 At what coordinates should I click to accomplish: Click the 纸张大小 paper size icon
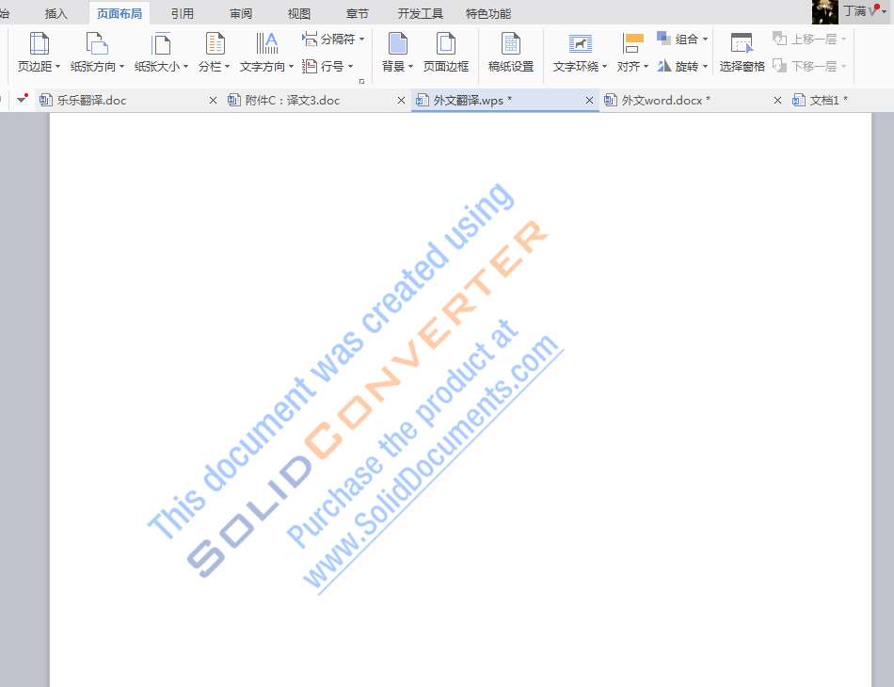[161, 44]
